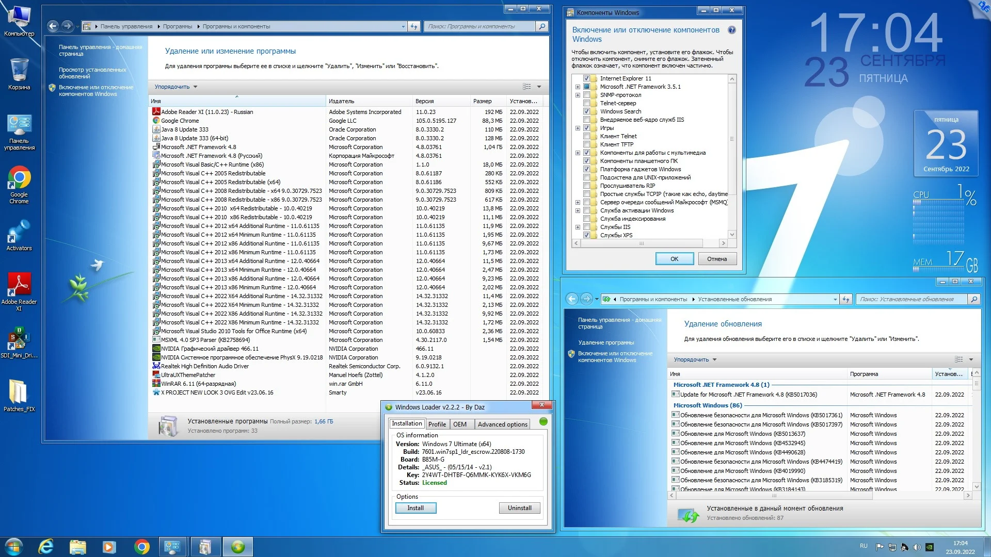Click the help icon in Windows Components
The image size is (991, 557).
[731, 30]
